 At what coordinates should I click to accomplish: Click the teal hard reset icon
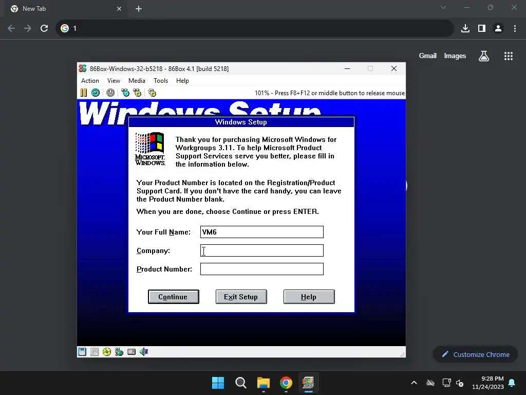pyautogui.click(x=96, y=93)
